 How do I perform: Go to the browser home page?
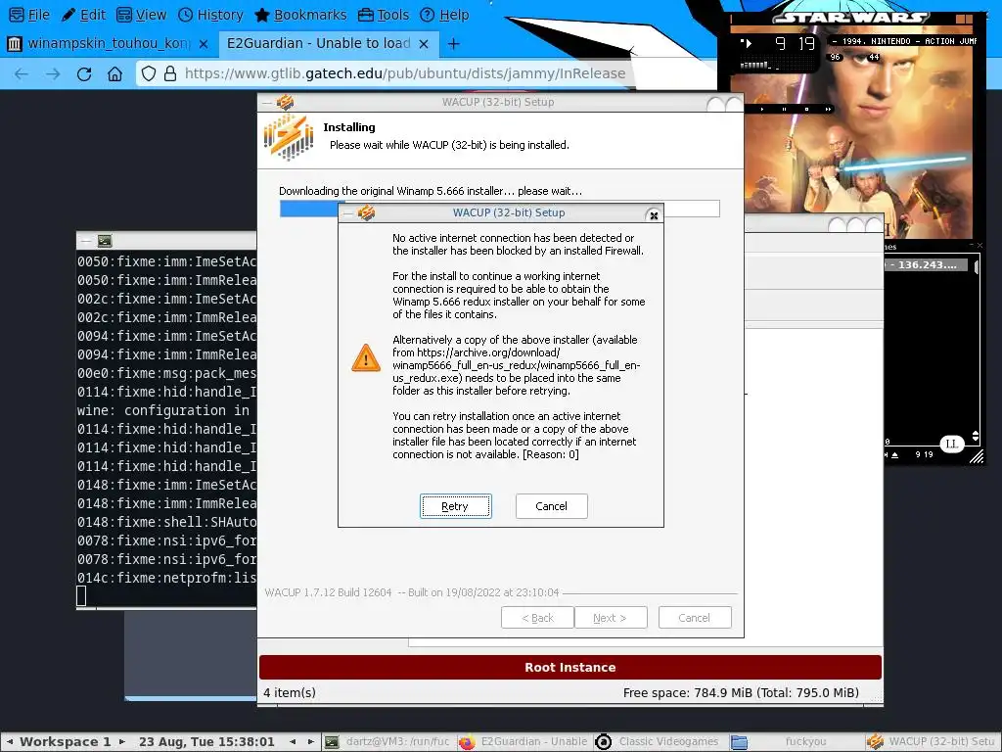point(114,74)
